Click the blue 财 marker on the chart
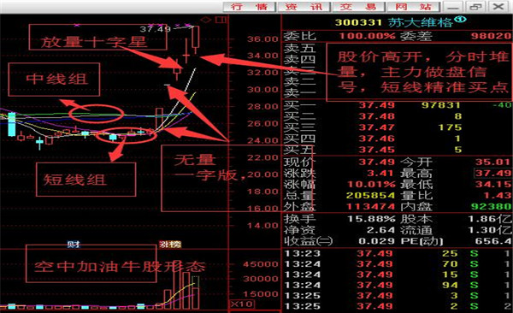This screenshot has height=313, width=513. point(74,245)
